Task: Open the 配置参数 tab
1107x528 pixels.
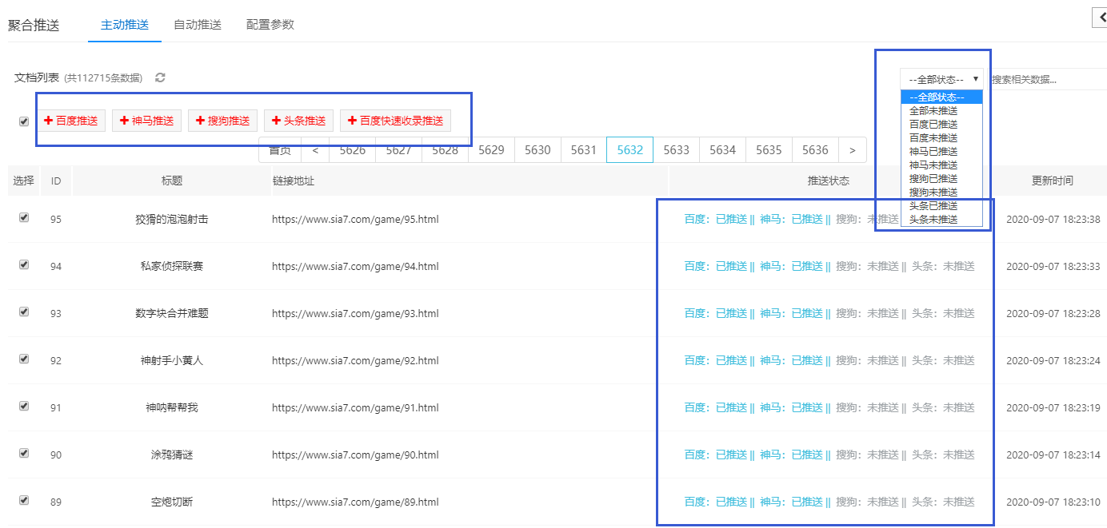Action: [270, 25]
